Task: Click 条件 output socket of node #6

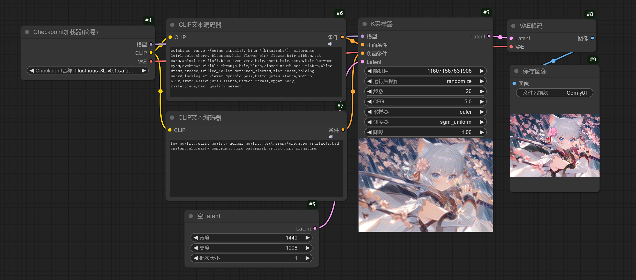Action: coord(342,37)
